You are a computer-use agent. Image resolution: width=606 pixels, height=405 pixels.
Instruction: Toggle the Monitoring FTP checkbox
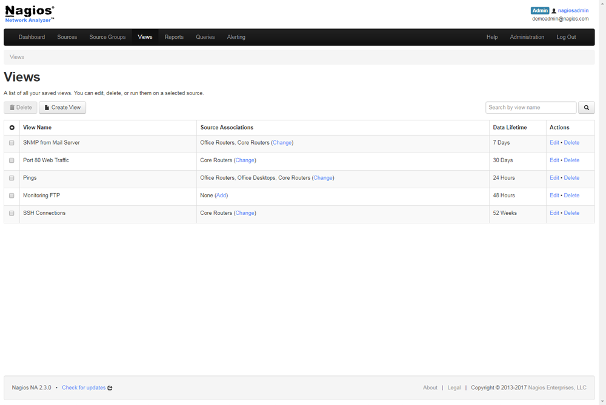click(x=12, y=196)
